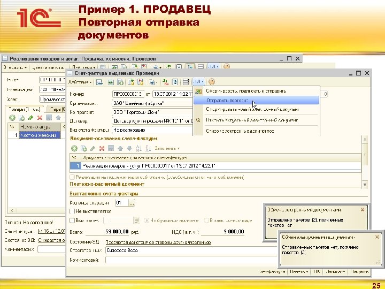Click the grey finish-editing icon in the Документ-основание toolbar
The width and height of the screenshot is (385, 289).
click(x=111, y=148)
